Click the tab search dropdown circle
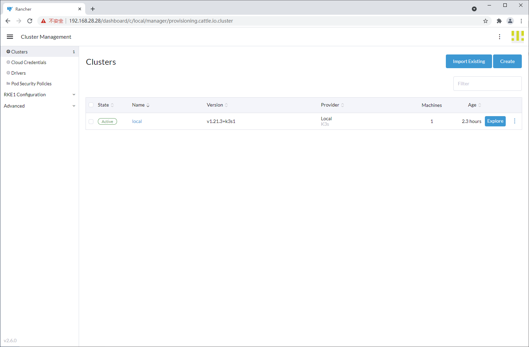Viewport: 529px width, 347px height. 474,9
